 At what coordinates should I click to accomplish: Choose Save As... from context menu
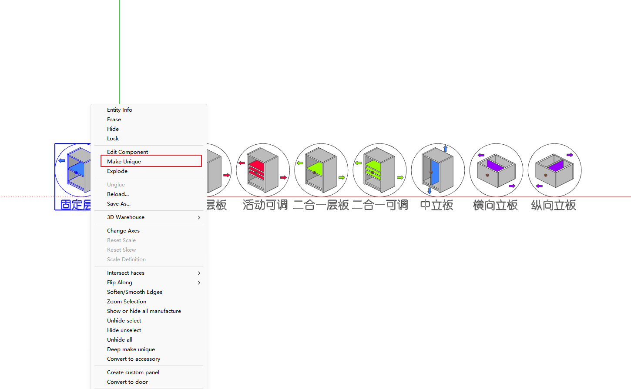pos(119,204)
